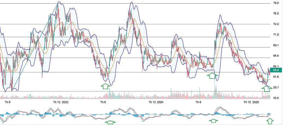This screenshot has width=283, height=125.
Task: Select the 66.6 price axis label
Action: click(x=276, y=56)
